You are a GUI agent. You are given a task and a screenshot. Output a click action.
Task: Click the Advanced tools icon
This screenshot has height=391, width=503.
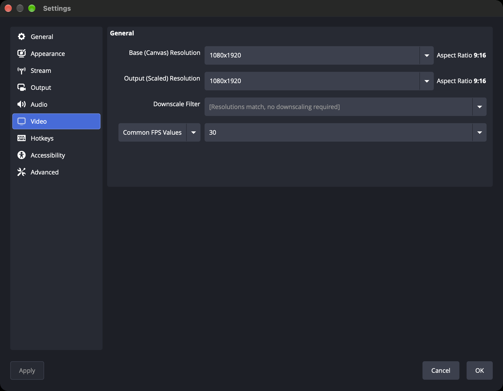[22, 172]
